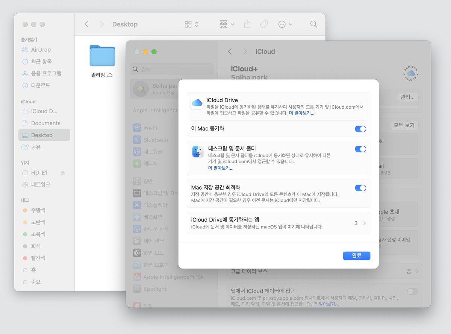Toggle Mac 저장 공간 최적화 switch

(x=360, y=188)
